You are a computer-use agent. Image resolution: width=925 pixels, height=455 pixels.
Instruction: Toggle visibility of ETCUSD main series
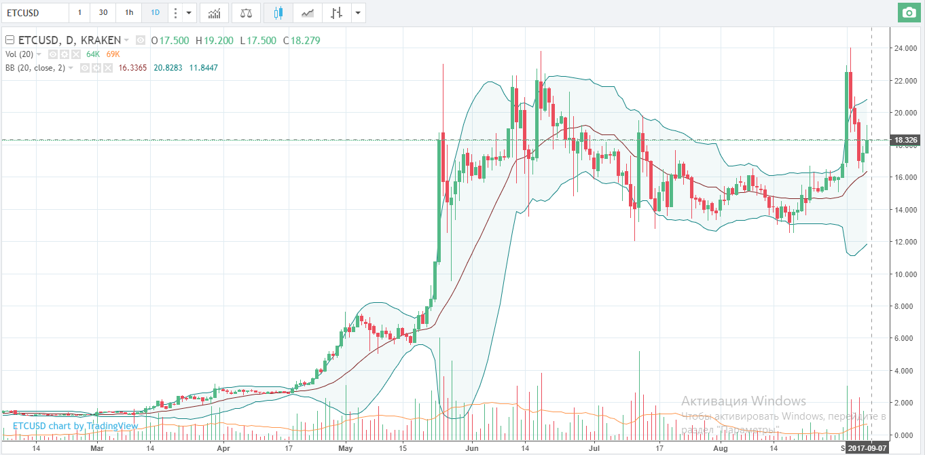coord(141,40)
